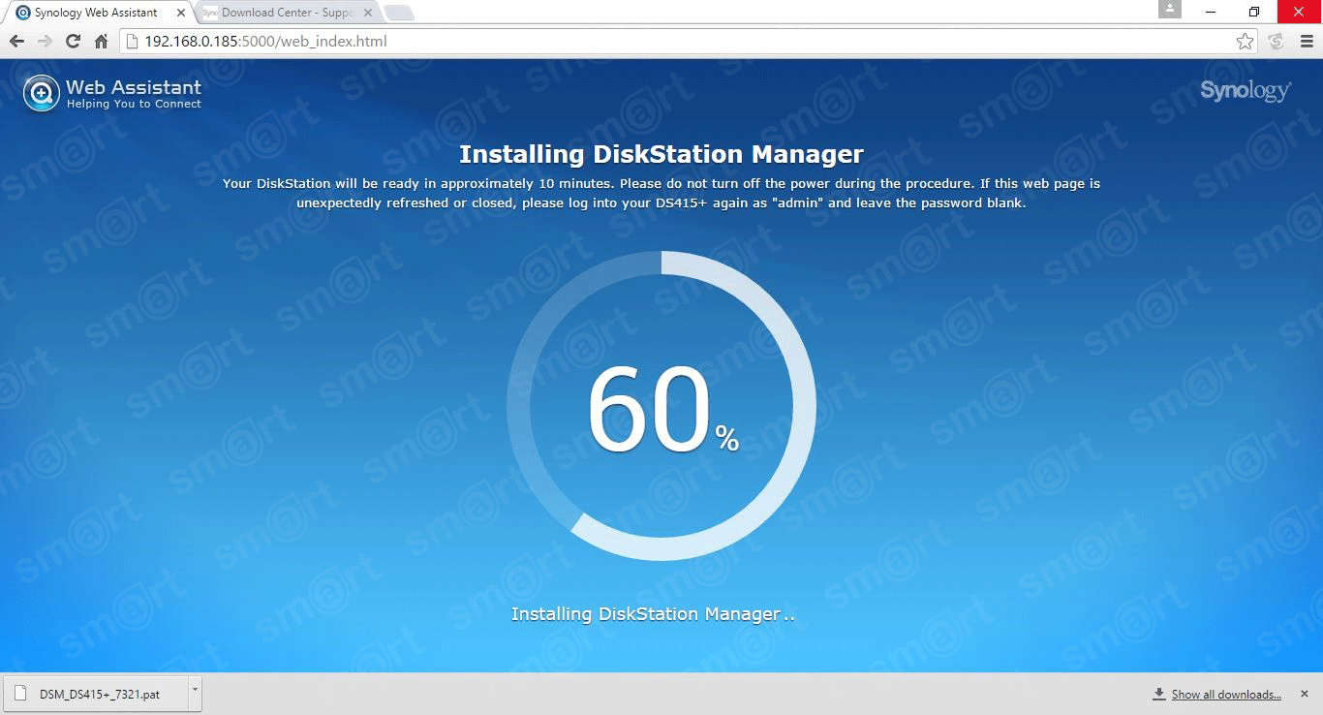The width and height of the screenshot is (1323, 715).
Task: Restore down the browser window
Action: (1254, 12)
